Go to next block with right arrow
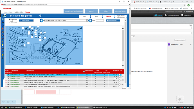 pos(90,21)
